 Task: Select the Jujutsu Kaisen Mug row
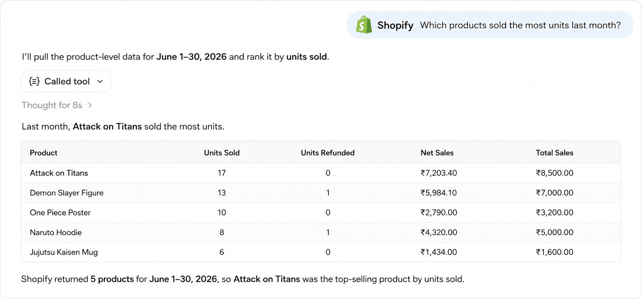pyautogui.click(x=321, y=252)
